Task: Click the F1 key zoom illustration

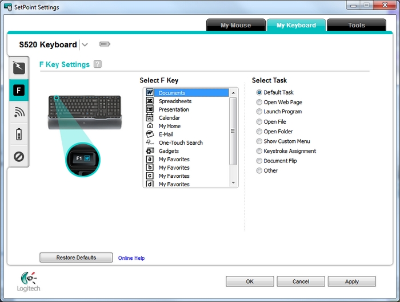Action: tap(83, 160)
